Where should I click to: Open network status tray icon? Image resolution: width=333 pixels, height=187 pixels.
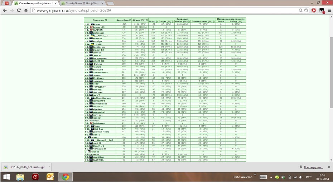click(295, 177)
